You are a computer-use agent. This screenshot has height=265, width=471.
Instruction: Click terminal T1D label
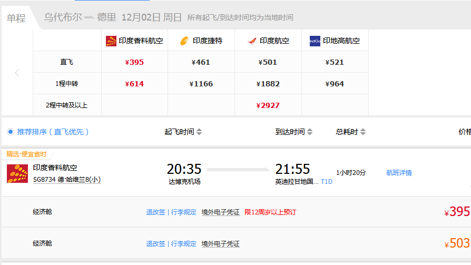(327, 181)
